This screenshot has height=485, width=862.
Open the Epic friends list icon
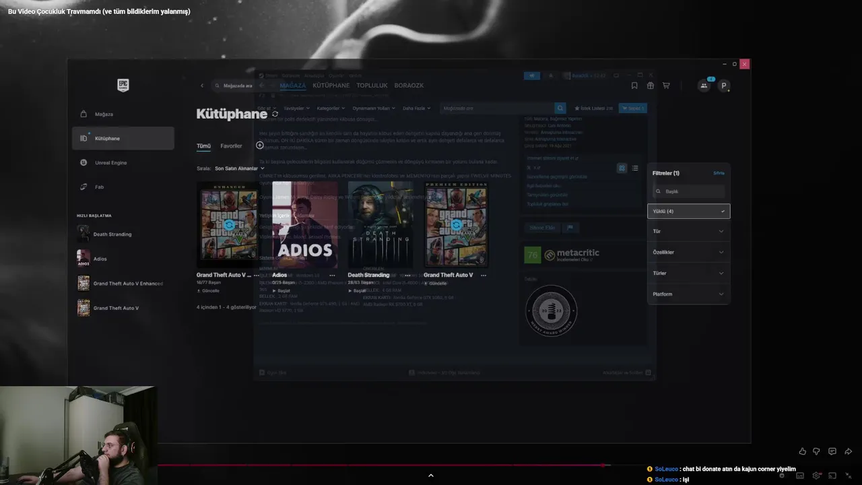tap(704, 86)
